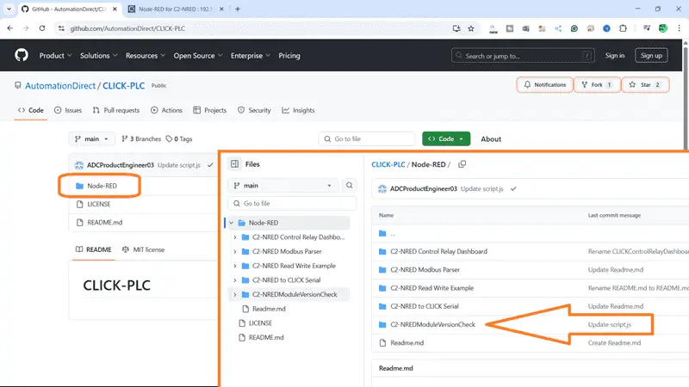Open a new browser tab with plus icon
Viewport: 689px width, 387px height.
(238, 9)
